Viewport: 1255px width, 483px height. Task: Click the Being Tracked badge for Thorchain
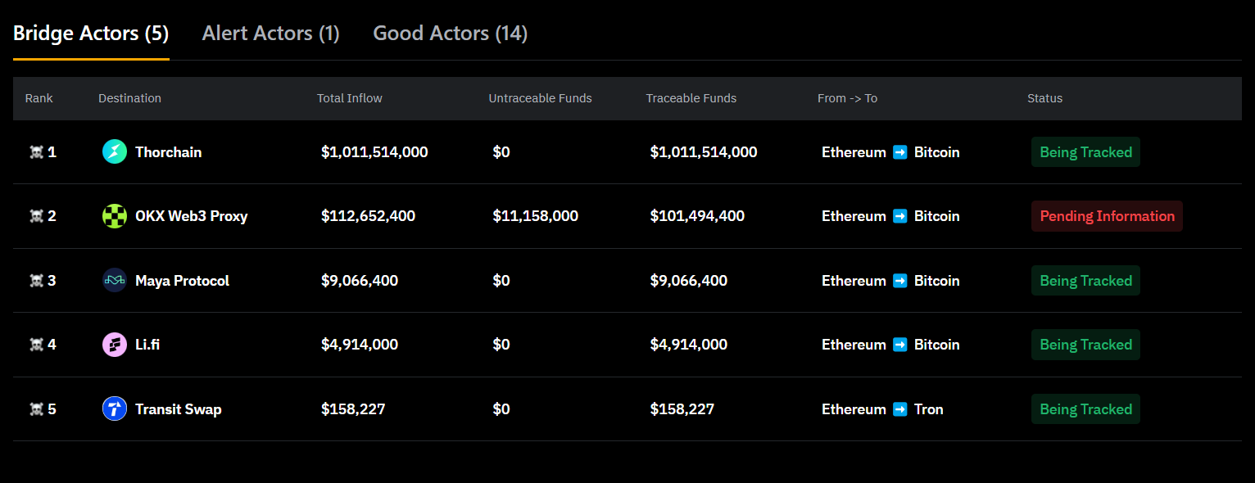pyautogui.click(x=1085, y=152)
